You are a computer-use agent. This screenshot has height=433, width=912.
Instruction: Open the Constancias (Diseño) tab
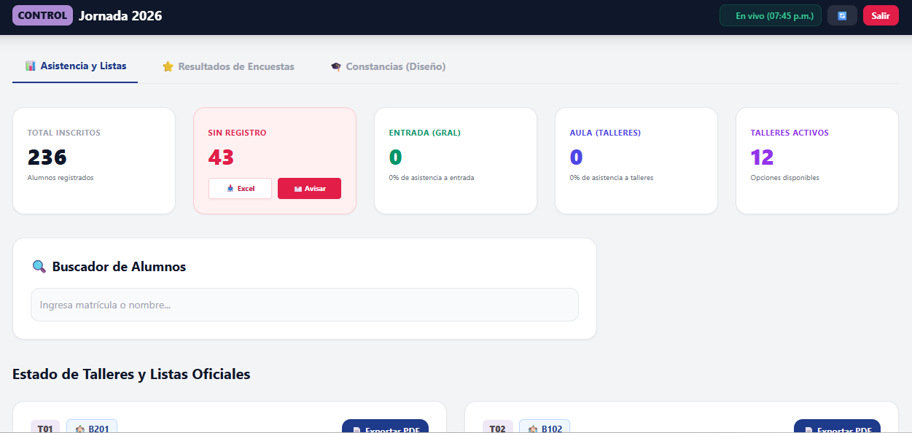point(388,66)
